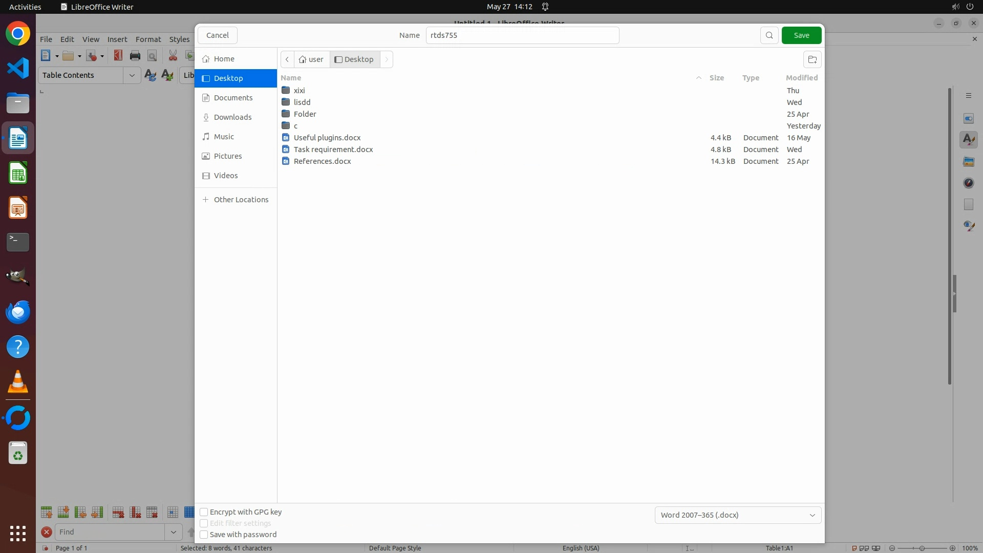
Task: Click the search icon in save dialog
Action: (769, 35)
